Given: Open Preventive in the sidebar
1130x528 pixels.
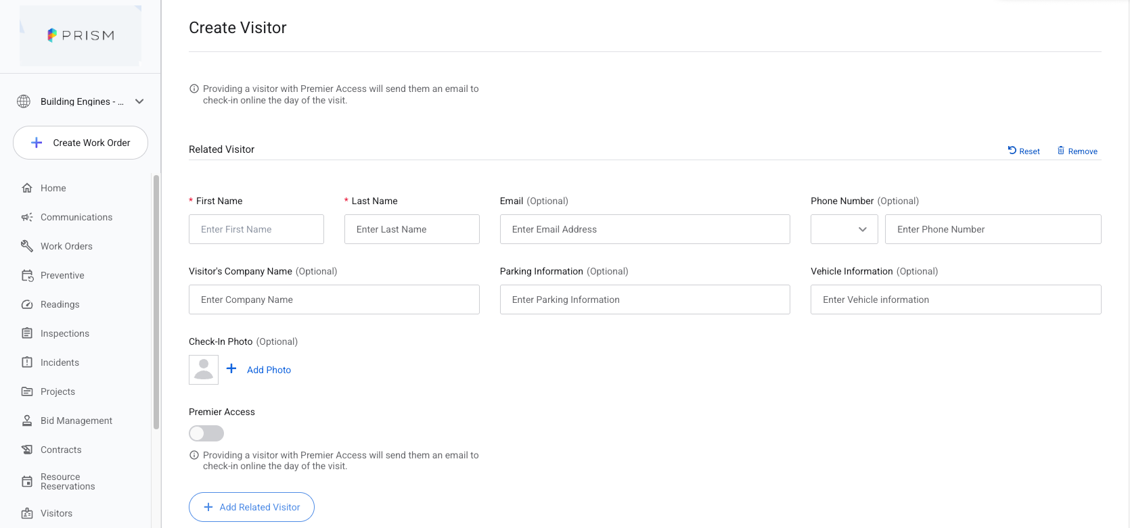Looking at the screenshot, I should (x=62, y=275).
